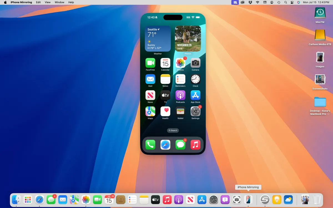Click the Creative Cloud menu bar icon
The image size is (333, 208).
(243, 2)
